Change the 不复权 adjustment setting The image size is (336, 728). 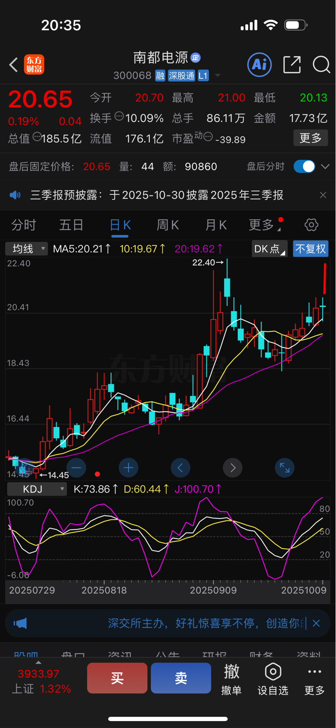311,249
